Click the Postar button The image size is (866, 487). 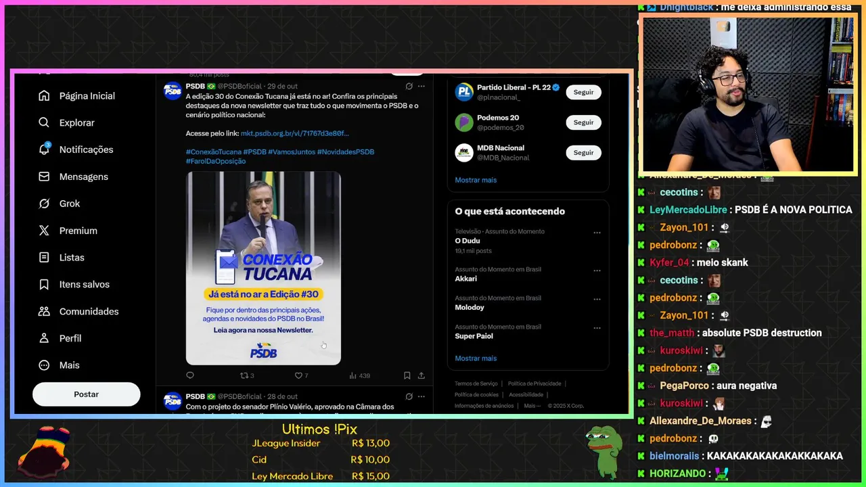(x=87, y=394)
